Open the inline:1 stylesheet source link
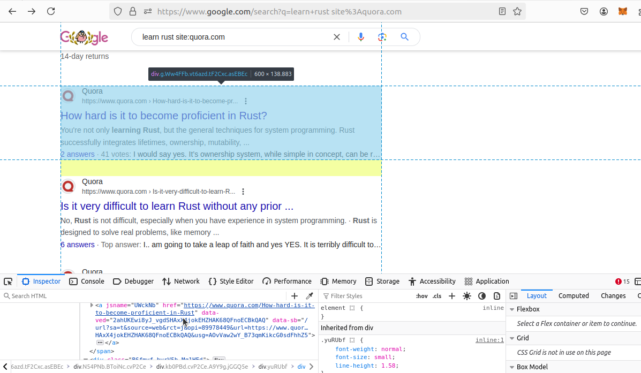This screenshot has height=373, width=641. coord(489,340)
